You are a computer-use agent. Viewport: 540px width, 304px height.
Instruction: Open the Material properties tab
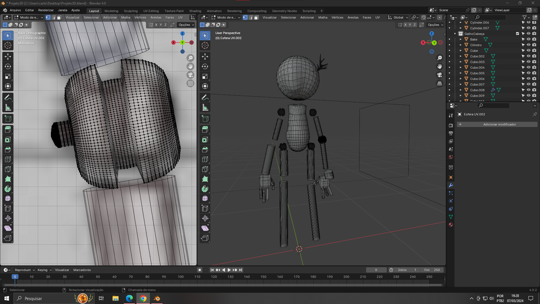click(451, 225)
